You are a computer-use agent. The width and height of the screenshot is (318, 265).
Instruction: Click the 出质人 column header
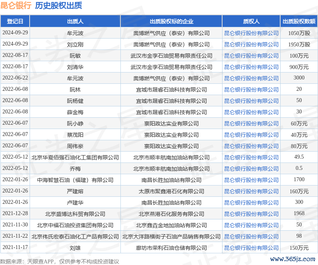pyautogui.click(x=75, y=21)
